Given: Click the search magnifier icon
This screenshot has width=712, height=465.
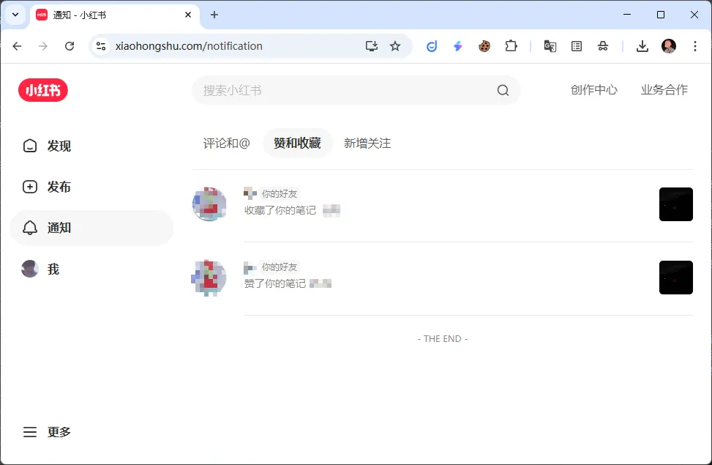Looking at the screenshot, I should pos(503,91).
